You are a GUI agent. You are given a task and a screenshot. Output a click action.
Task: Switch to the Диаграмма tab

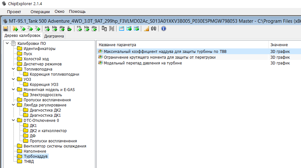click(x=54, y=36)
